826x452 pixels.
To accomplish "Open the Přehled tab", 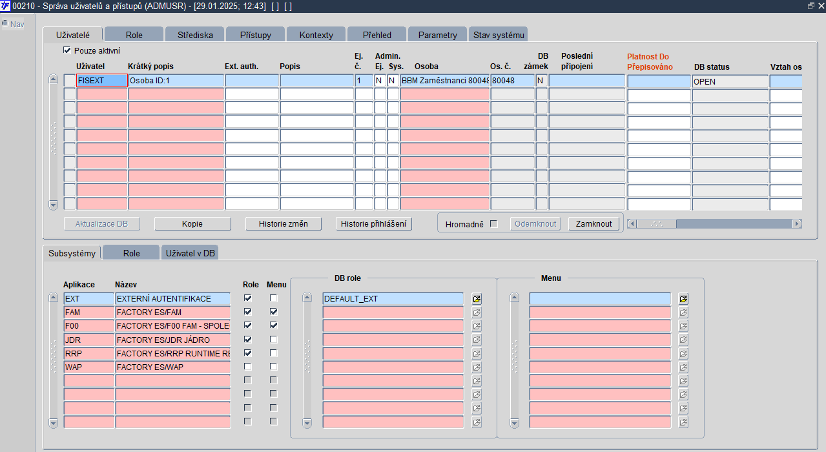I will click(x=377, y=35).
